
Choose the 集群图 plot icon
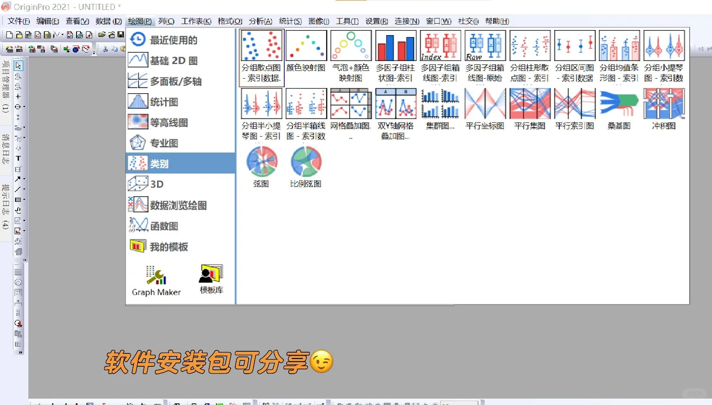[440, 110]
